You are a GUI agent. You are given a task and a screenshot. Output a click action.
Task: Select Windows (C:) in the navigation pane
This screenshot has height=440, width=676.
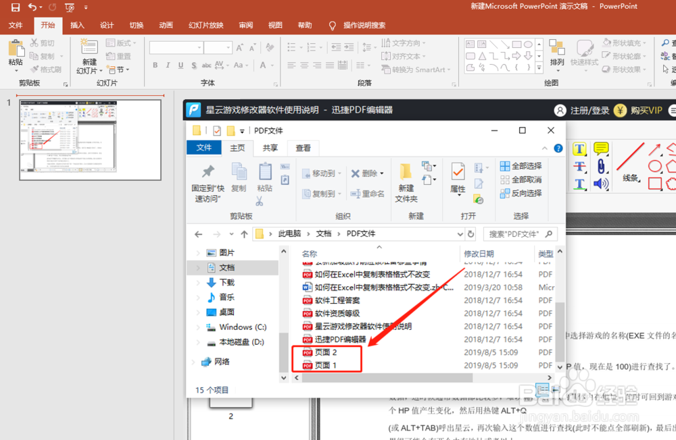243,327
